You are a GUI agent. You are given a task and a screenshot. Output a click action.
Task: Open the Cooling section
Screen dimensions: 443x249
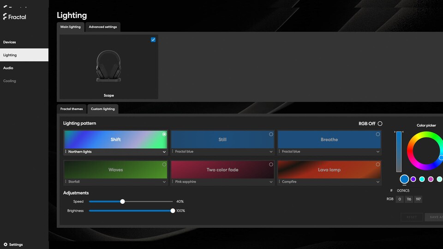click(24, 81)
